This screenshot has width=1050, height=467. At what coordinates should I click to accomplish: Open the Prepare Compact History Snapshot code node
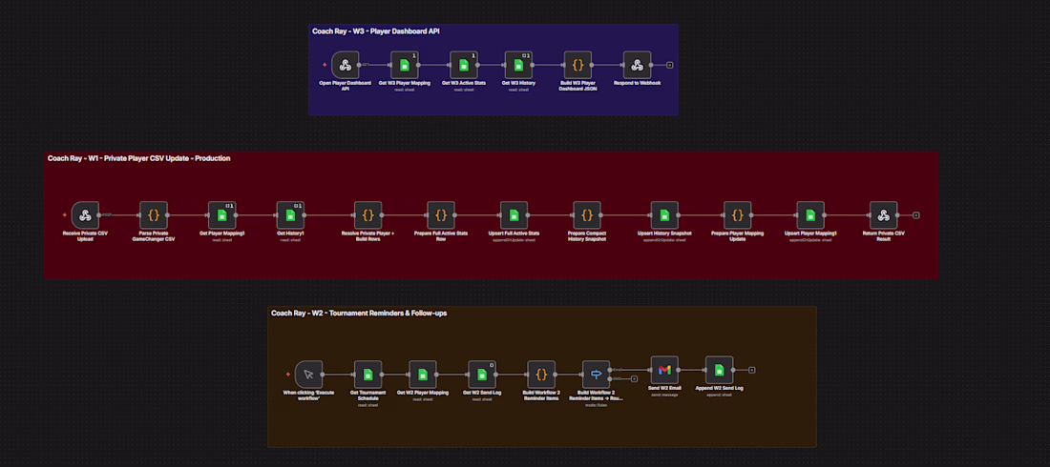coord(587,214)
